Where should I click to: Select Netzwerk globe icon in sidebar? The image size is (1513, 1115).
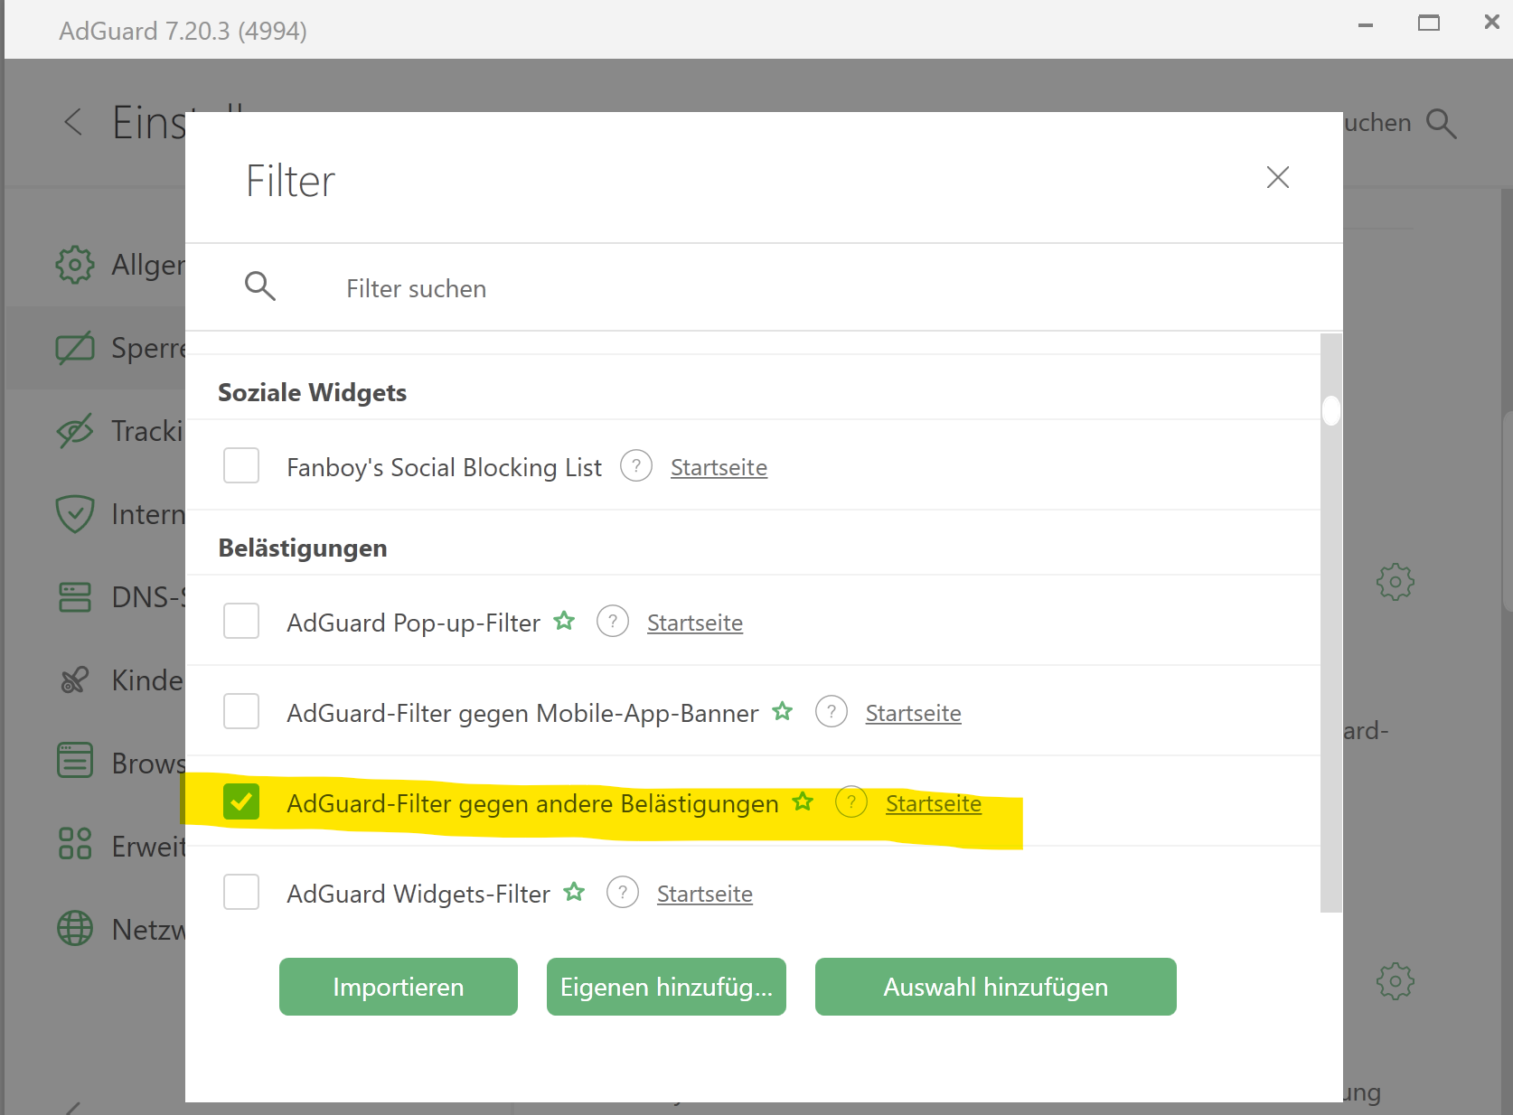point(74,928)
